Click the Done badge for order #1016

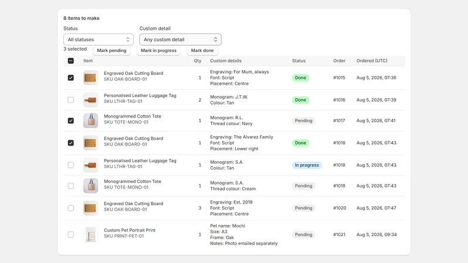click(301, 100)
